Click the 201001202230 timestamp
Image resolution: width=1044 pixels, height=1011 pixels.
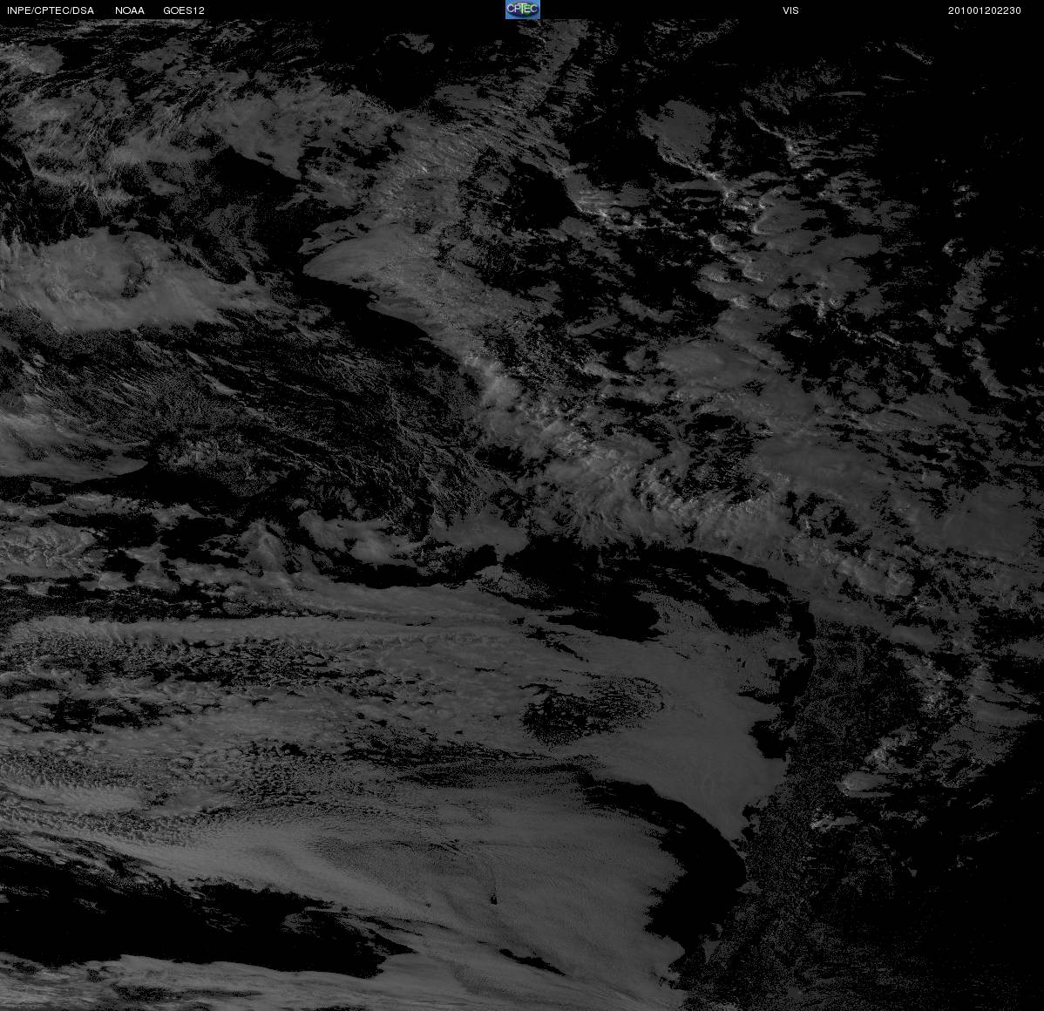click(985, 10)
